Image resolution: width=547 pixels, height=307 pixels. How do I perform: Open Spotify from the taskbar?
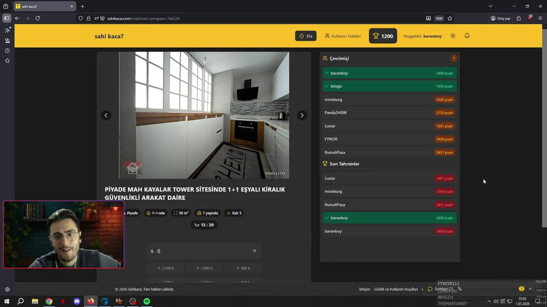(147, 301)
